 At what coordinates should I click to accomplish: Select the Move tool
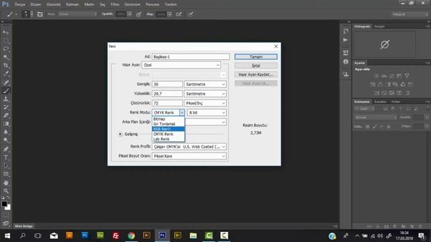[x=6, y=32]
